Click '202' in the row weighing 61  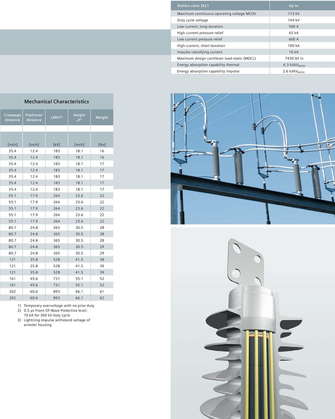(x=12, y=291)
